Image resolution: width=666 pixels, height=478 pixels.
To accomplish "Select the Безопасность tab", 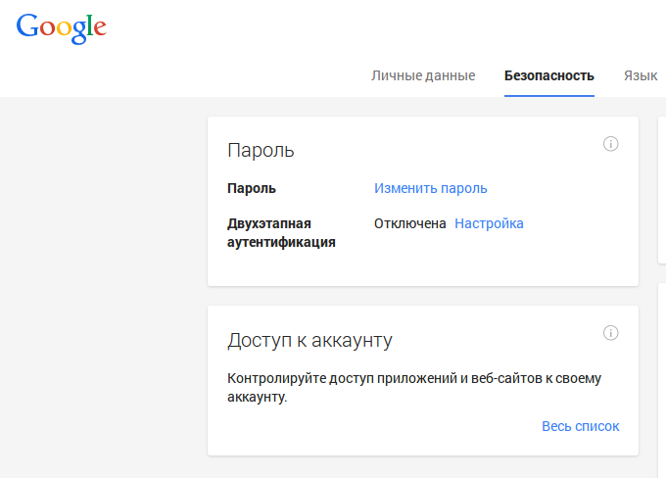I will (x=549, y=75).
